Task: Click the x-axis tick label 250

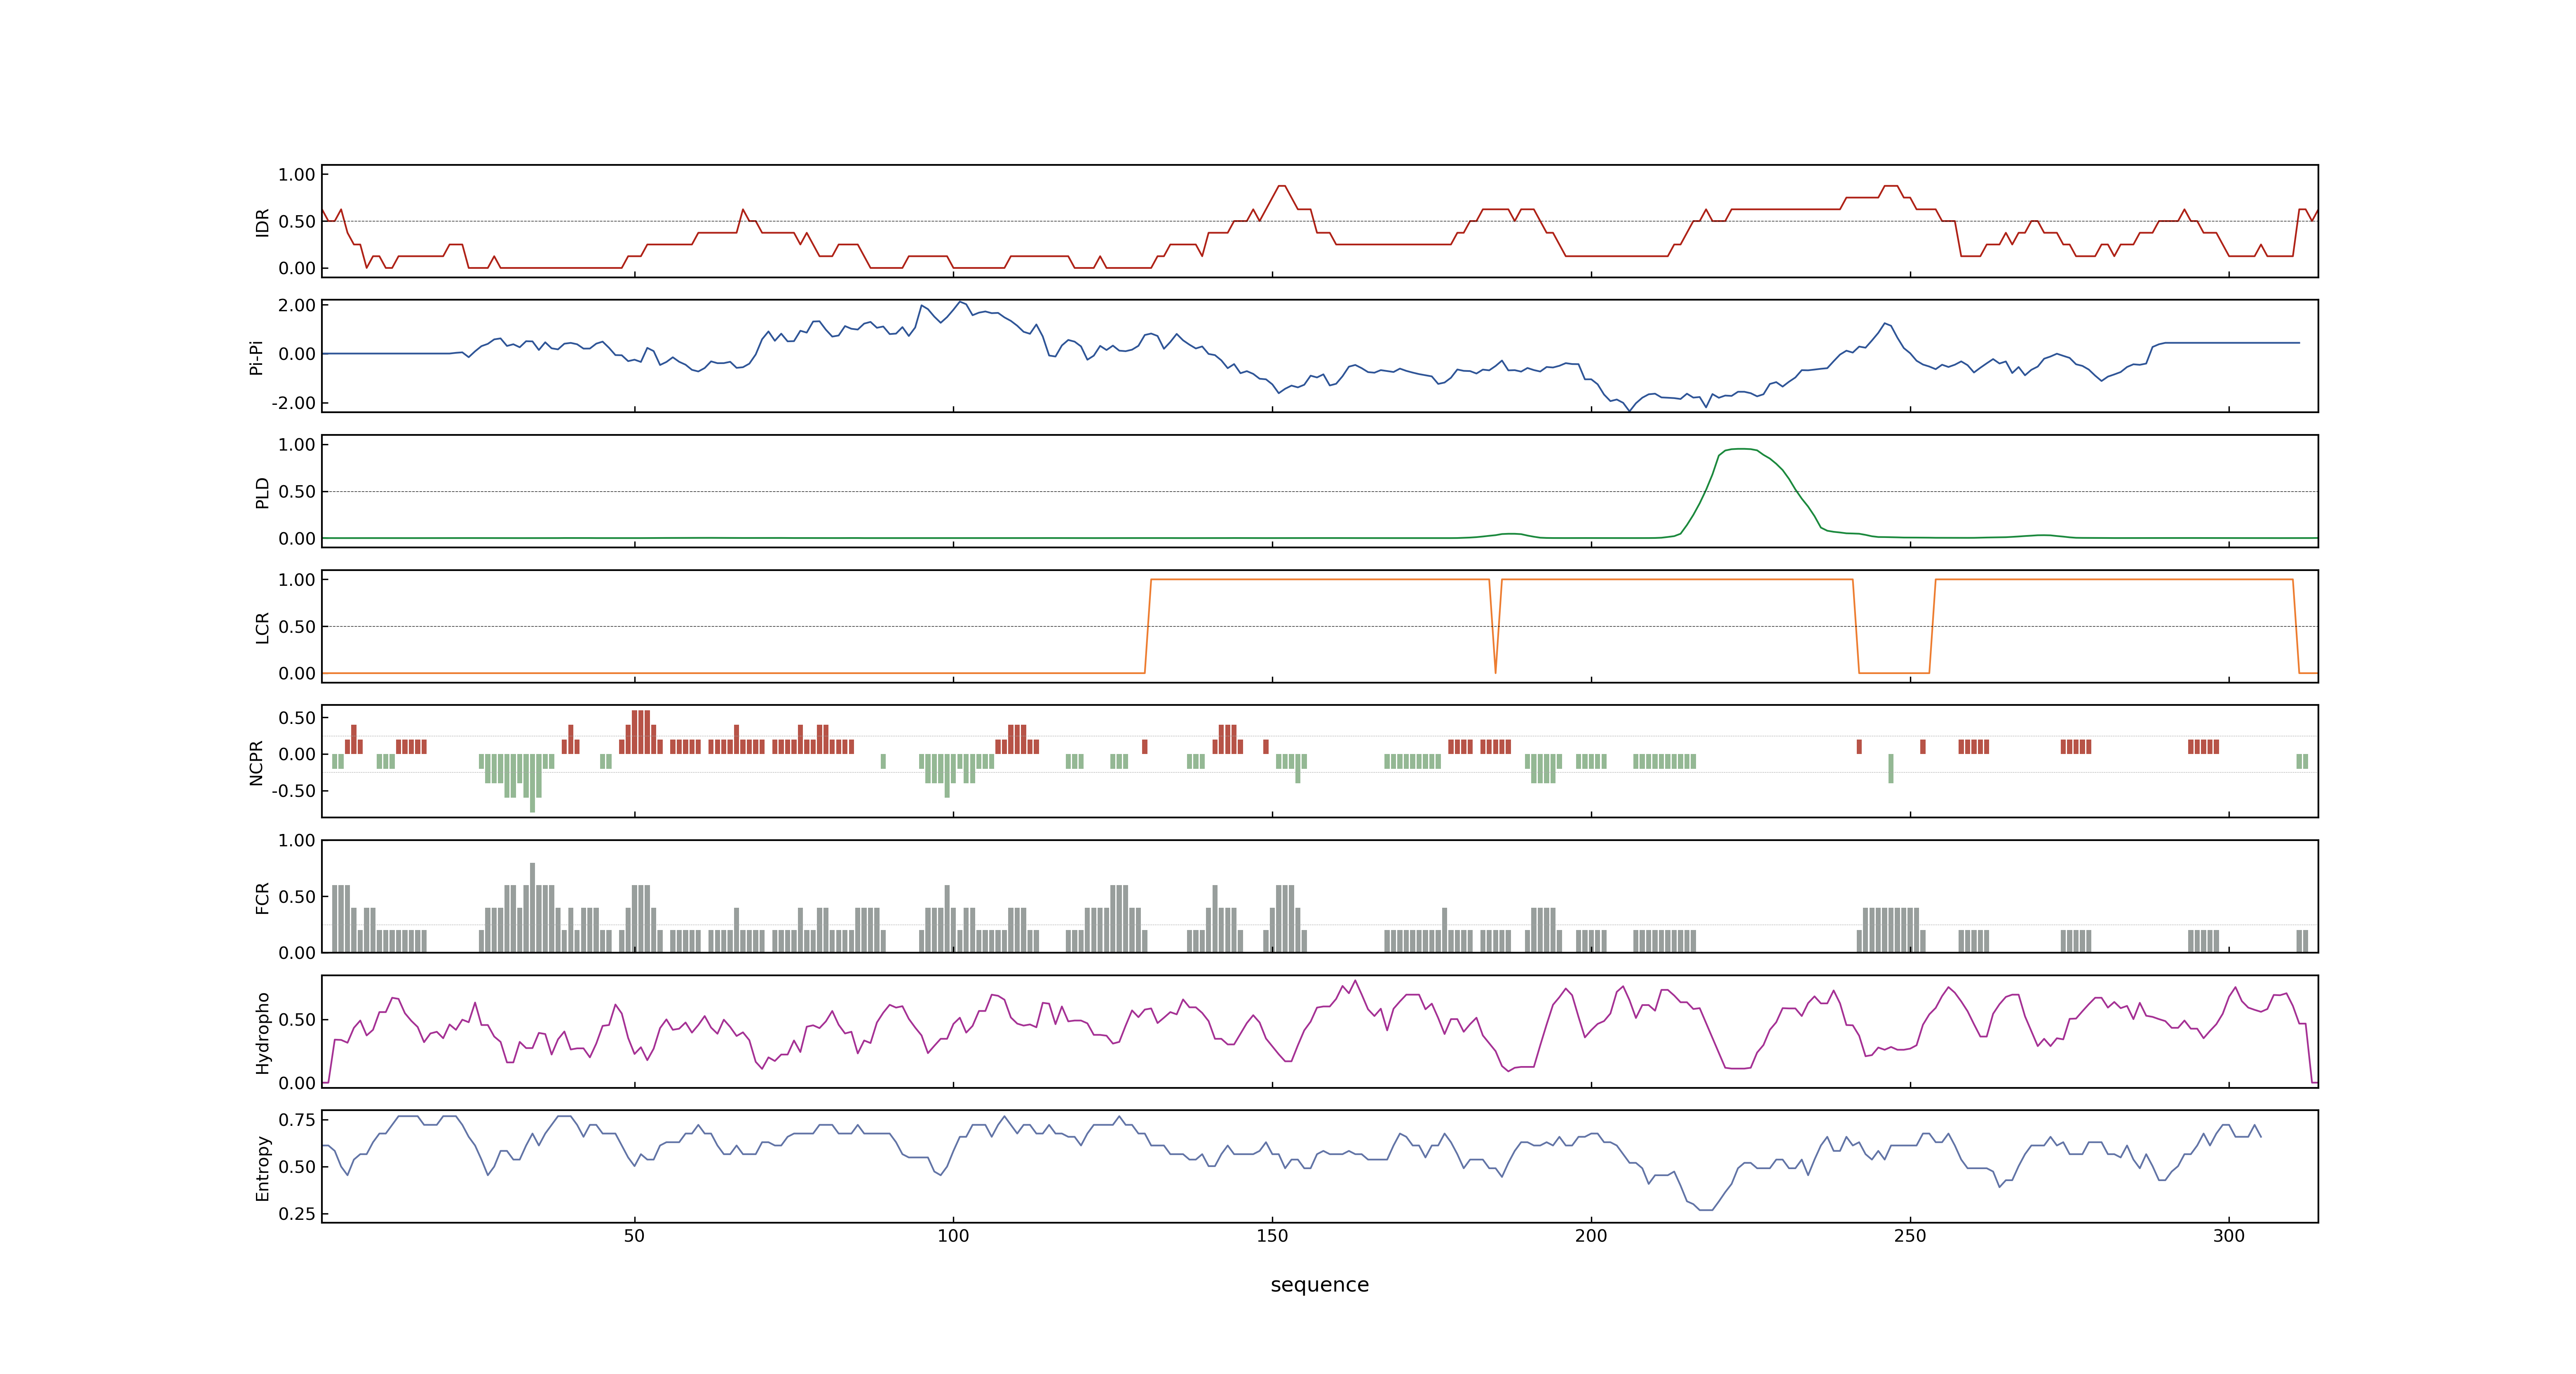Action: click(1910, 1236)
